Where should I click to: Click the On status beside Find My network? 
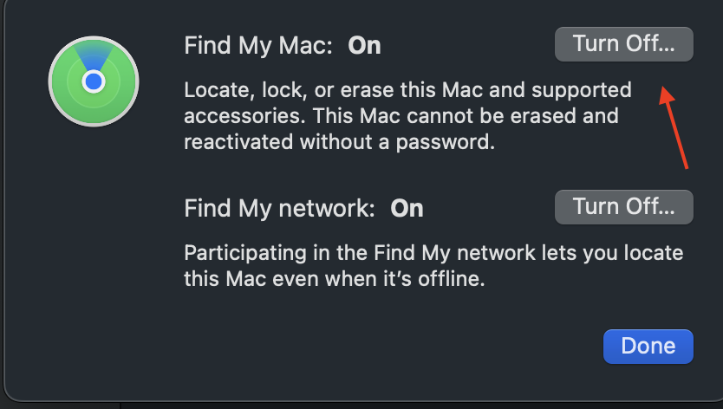pos(407,208)
